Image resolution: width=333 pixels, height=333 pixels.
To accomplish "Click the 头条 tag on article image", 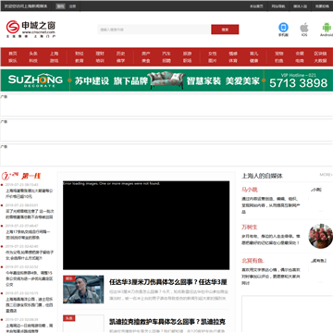I will [69, 318].
